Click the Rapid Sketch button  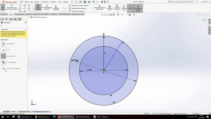[x=124, y=8]
